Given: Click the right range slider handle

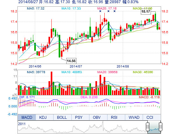Looking at the screenshot, I should tap(160, 126).
